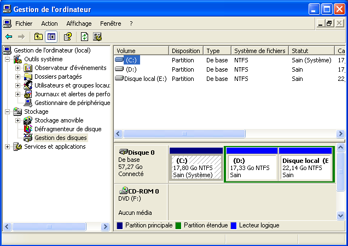Sort by Système de fichiers column header
Screen dimensions: 348x246
(x=260, y=51)
